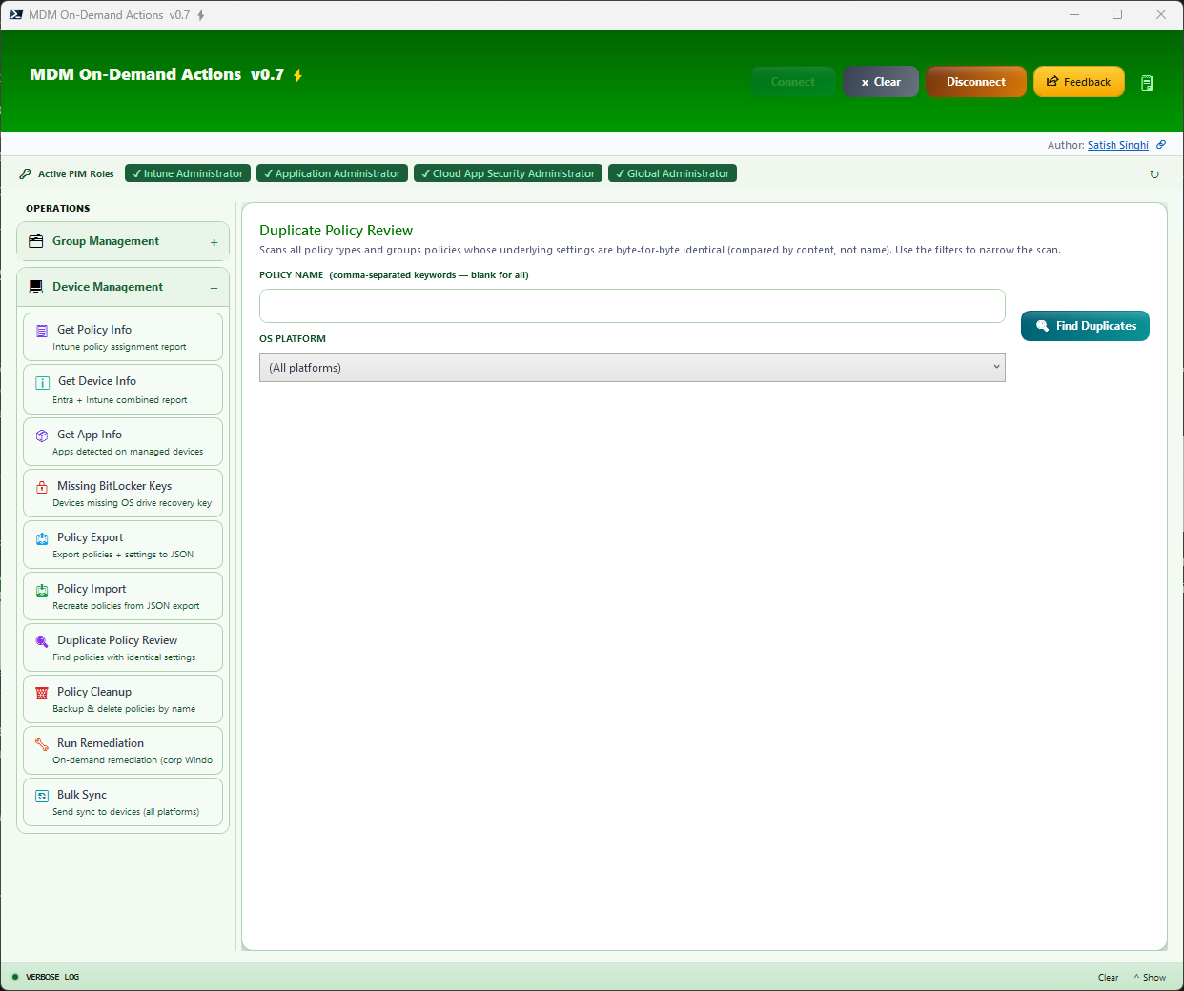Click the Clear button in the header
Viewport: 1184px width, 991px height.
881,82
